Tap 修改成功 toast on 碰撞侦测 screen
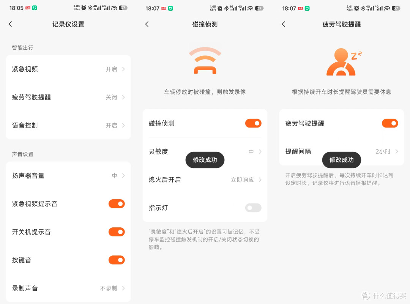The height and width of the screenshot is (304, 410). pyautogui.click(x=205, y=160)
